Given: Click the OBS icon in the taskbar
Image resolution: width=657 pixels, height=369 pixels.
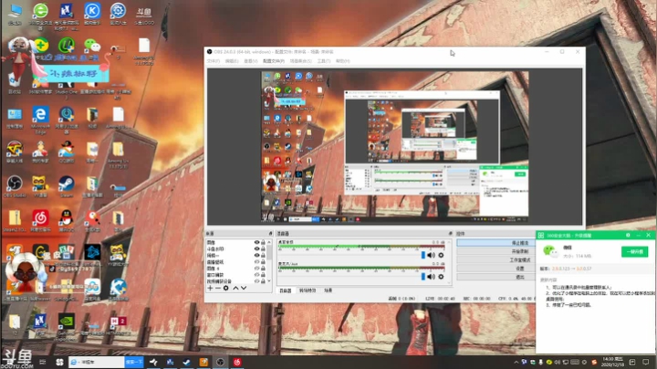Looking at the screenshot, I should coord(221,362).
